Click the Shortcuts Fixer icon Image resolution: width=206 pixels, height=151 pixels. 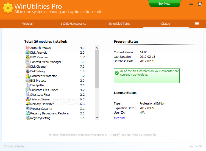pyautogui.click(x=27, y=94)
